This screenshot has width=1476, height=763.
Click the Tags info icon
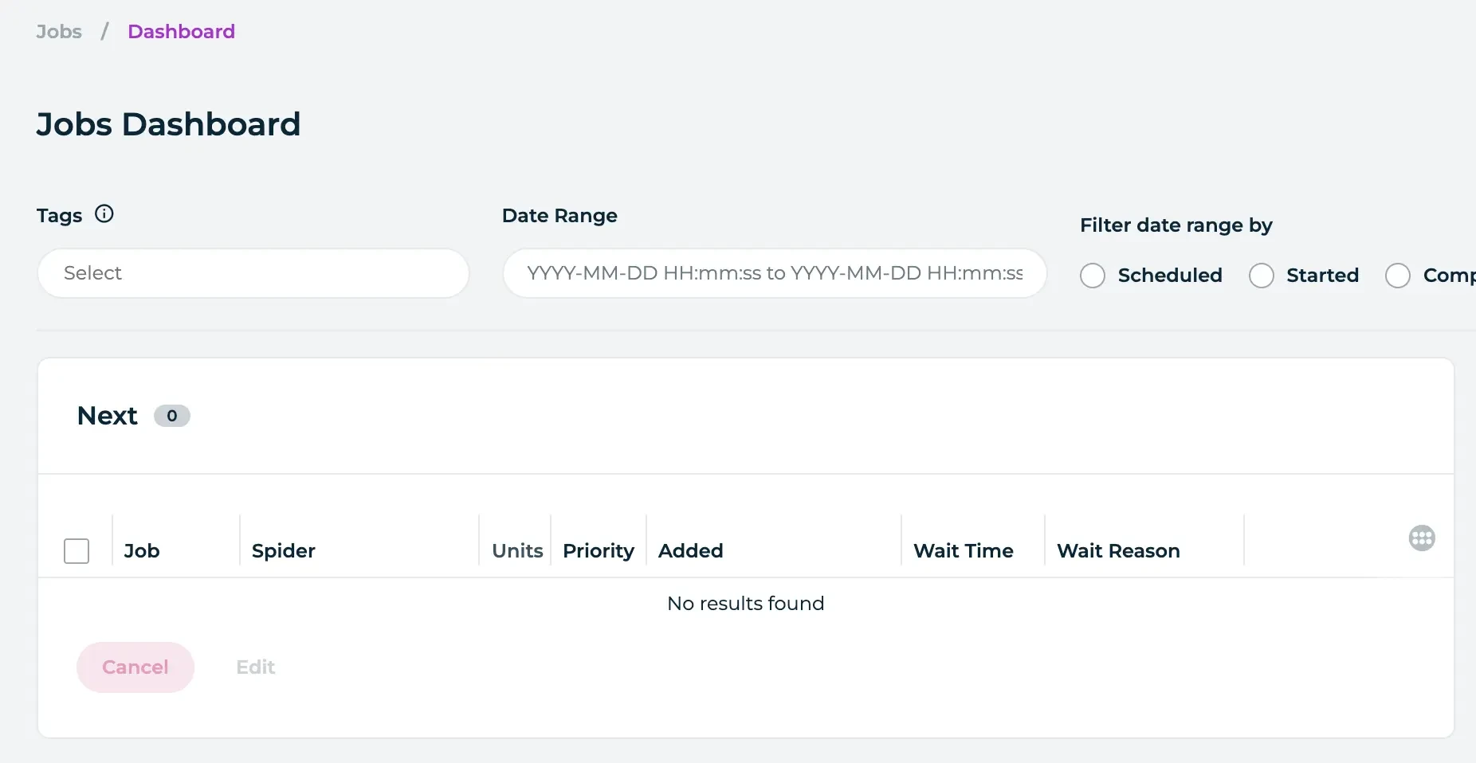pos(104,213)
